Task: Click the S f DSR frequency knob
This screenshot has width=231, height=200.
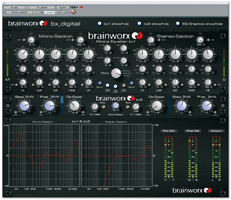Action: pos(136,107)
